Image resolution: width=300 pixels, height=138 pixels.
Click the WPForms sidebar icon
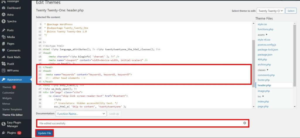pyautogui.click(x=3, y=70)
